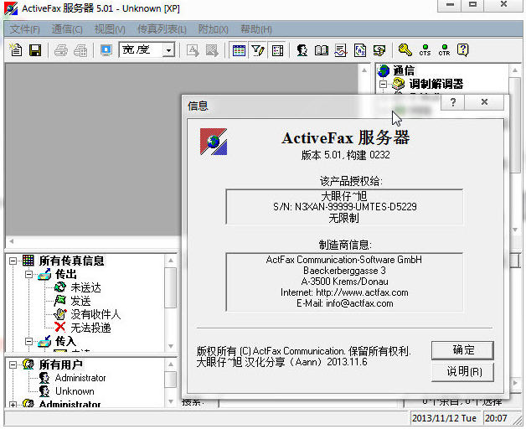Select the Administrator user under 所有用户
Viewport: 526px width, 429px height.
80,378
